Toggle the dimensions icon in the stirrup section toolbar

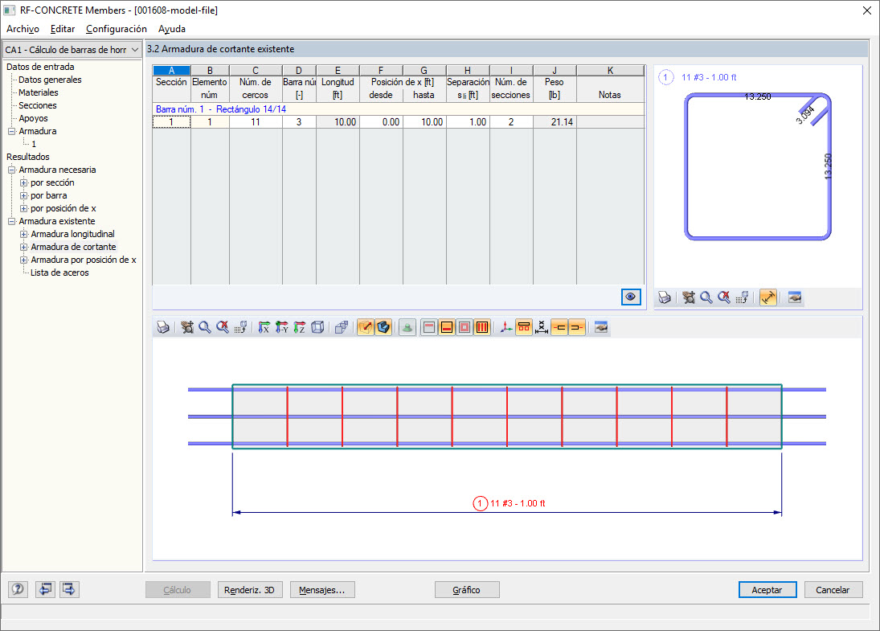[768, 297]
